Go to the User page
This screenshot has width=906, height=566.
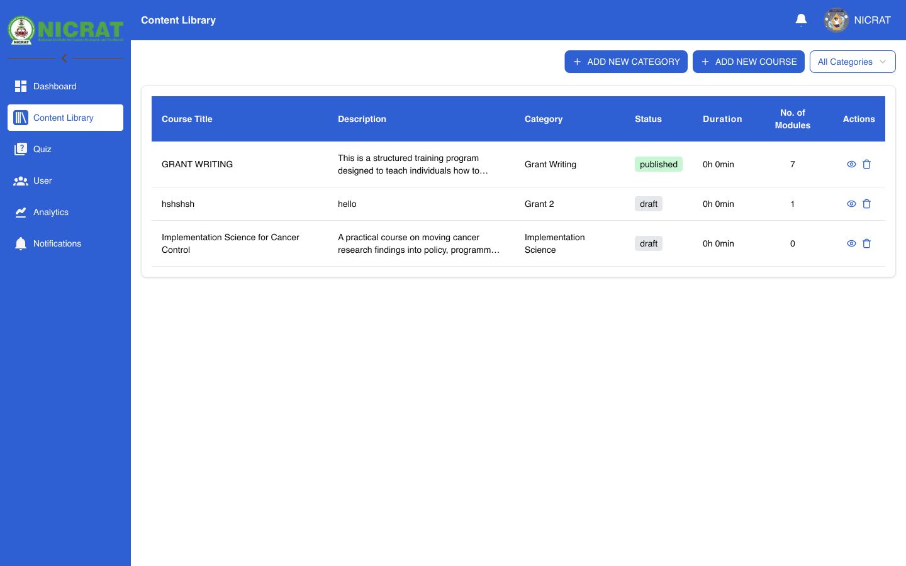point(65,180)
